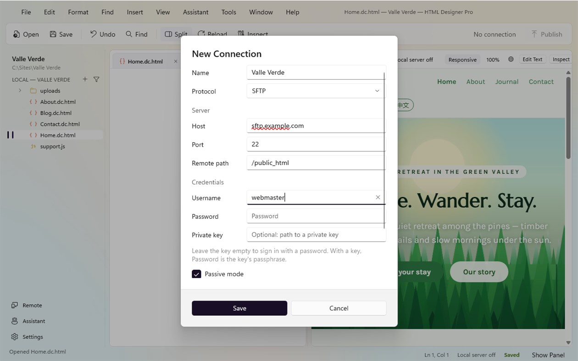Click No connection status text
The height and width of the screenshot is (361, 578).
(x=495, y=34)
